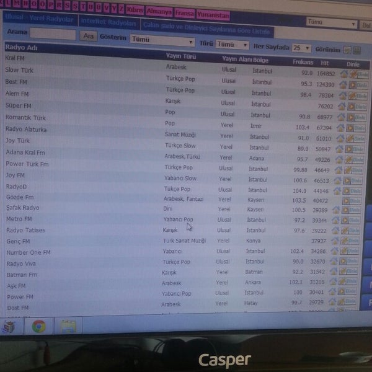This screenshot has height=372, width=372.
Task: Select the Fransa country tab
Action: (x=184, y=14)
